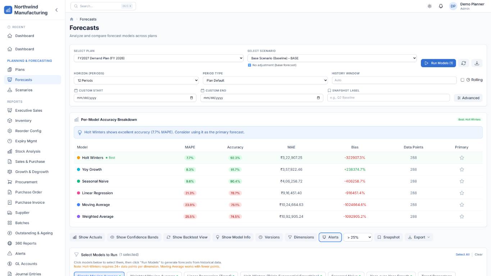Click the orange Holt Winters color dot
Image resolution: width=491 pixels, height=276 pixels.
pos(78,158)
